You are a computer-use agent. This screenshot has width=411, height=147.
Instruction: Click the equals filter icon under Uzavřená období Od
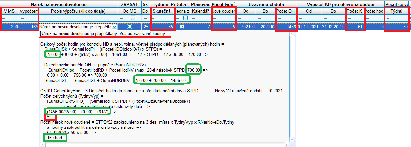coord(240,18)
